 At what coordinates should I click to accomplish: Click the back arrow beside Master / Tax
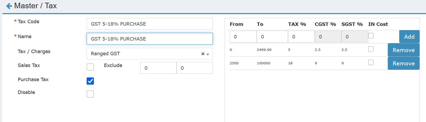[9, 6]
